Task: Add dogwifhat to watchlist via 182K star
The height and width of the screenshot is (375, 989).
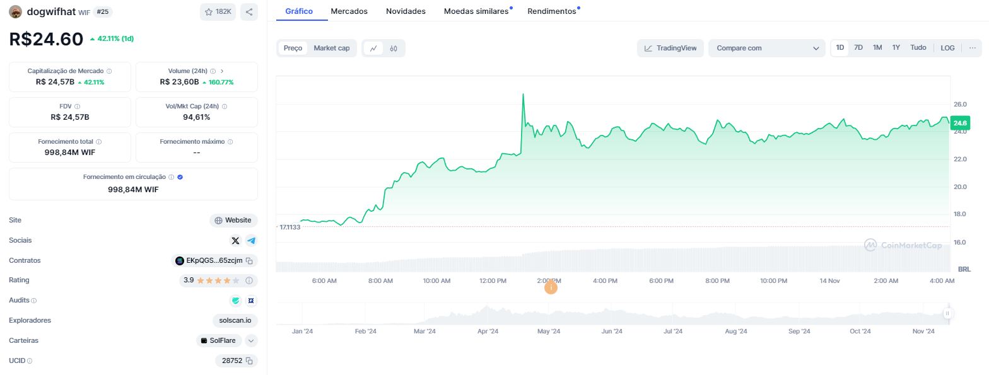Action: pyautogui.click(x=218, y=12)
